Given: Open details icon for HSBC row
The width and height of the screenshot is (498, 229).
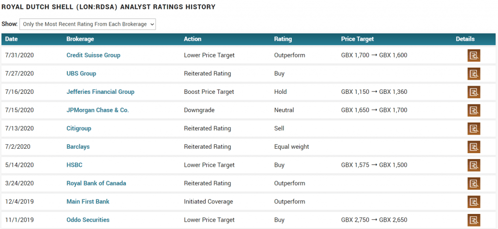Looking at the screenshot, I should 474,165.
